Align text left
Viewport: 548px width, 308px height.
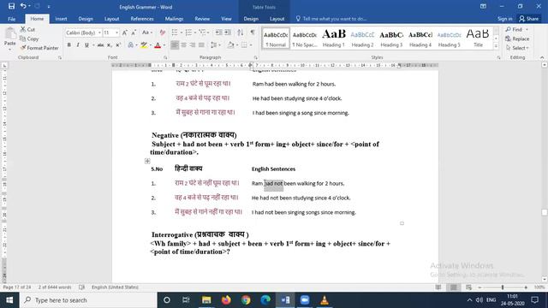(175, 45)
